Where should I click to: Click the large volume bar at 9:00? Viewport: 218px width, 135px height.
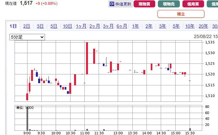(27, 119)
